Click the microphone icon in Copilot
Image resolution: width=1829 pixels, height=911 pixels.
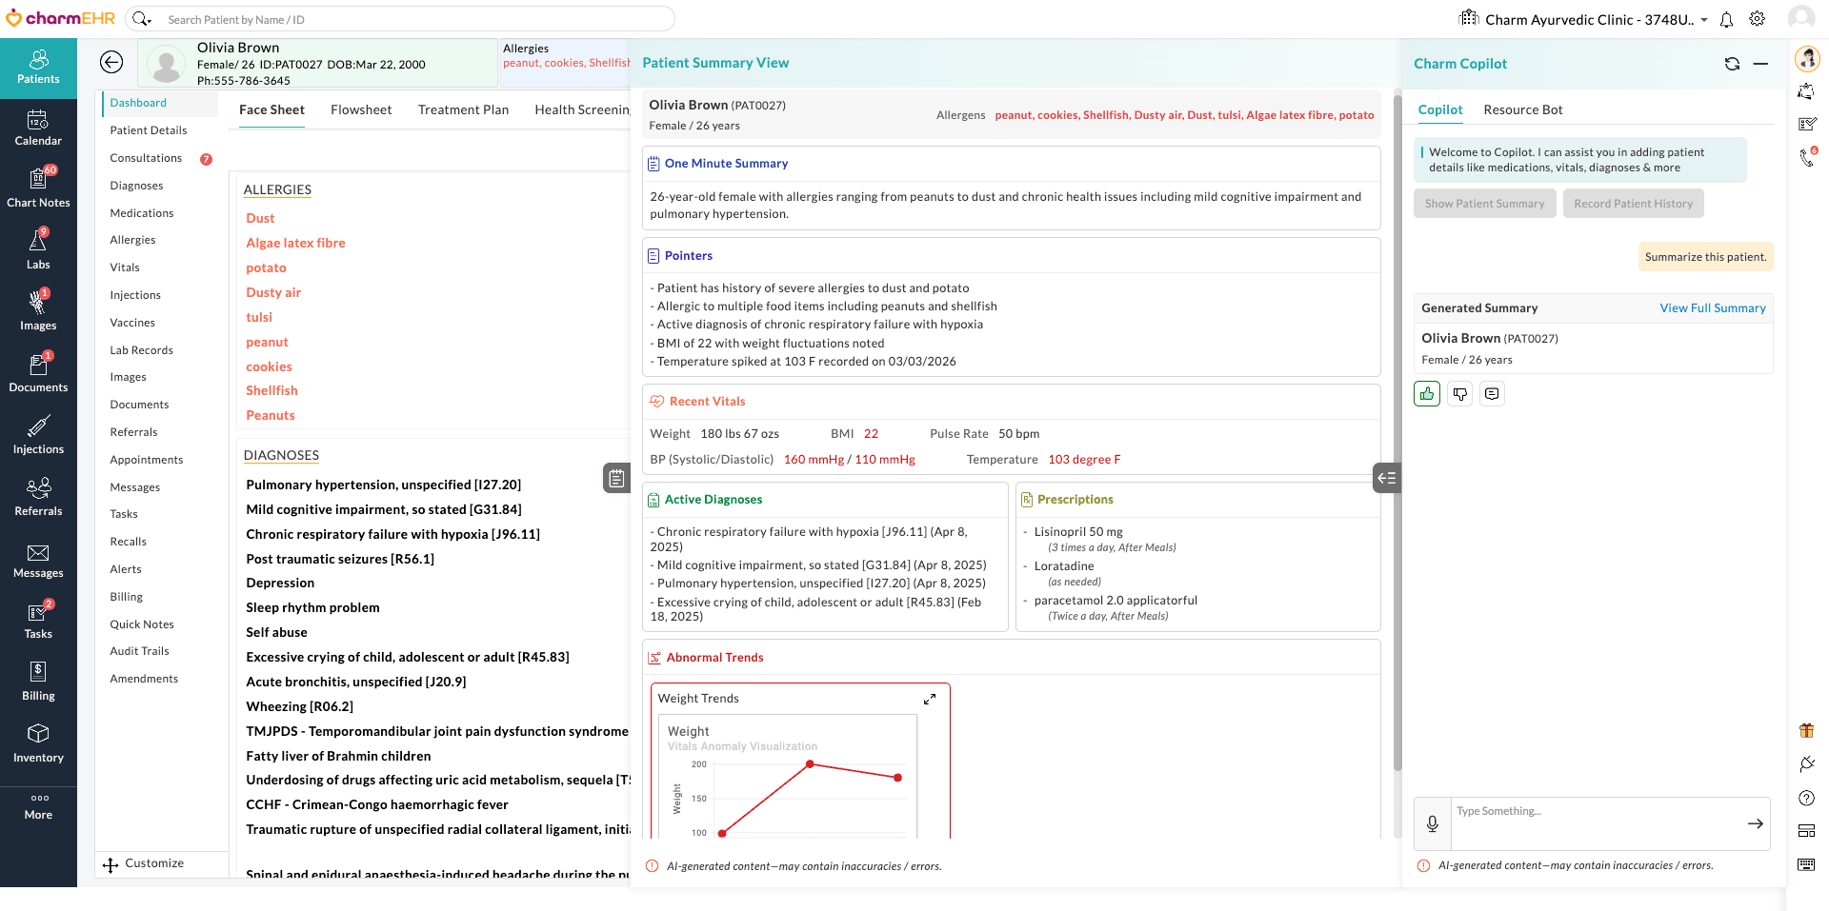(1433, 824)
